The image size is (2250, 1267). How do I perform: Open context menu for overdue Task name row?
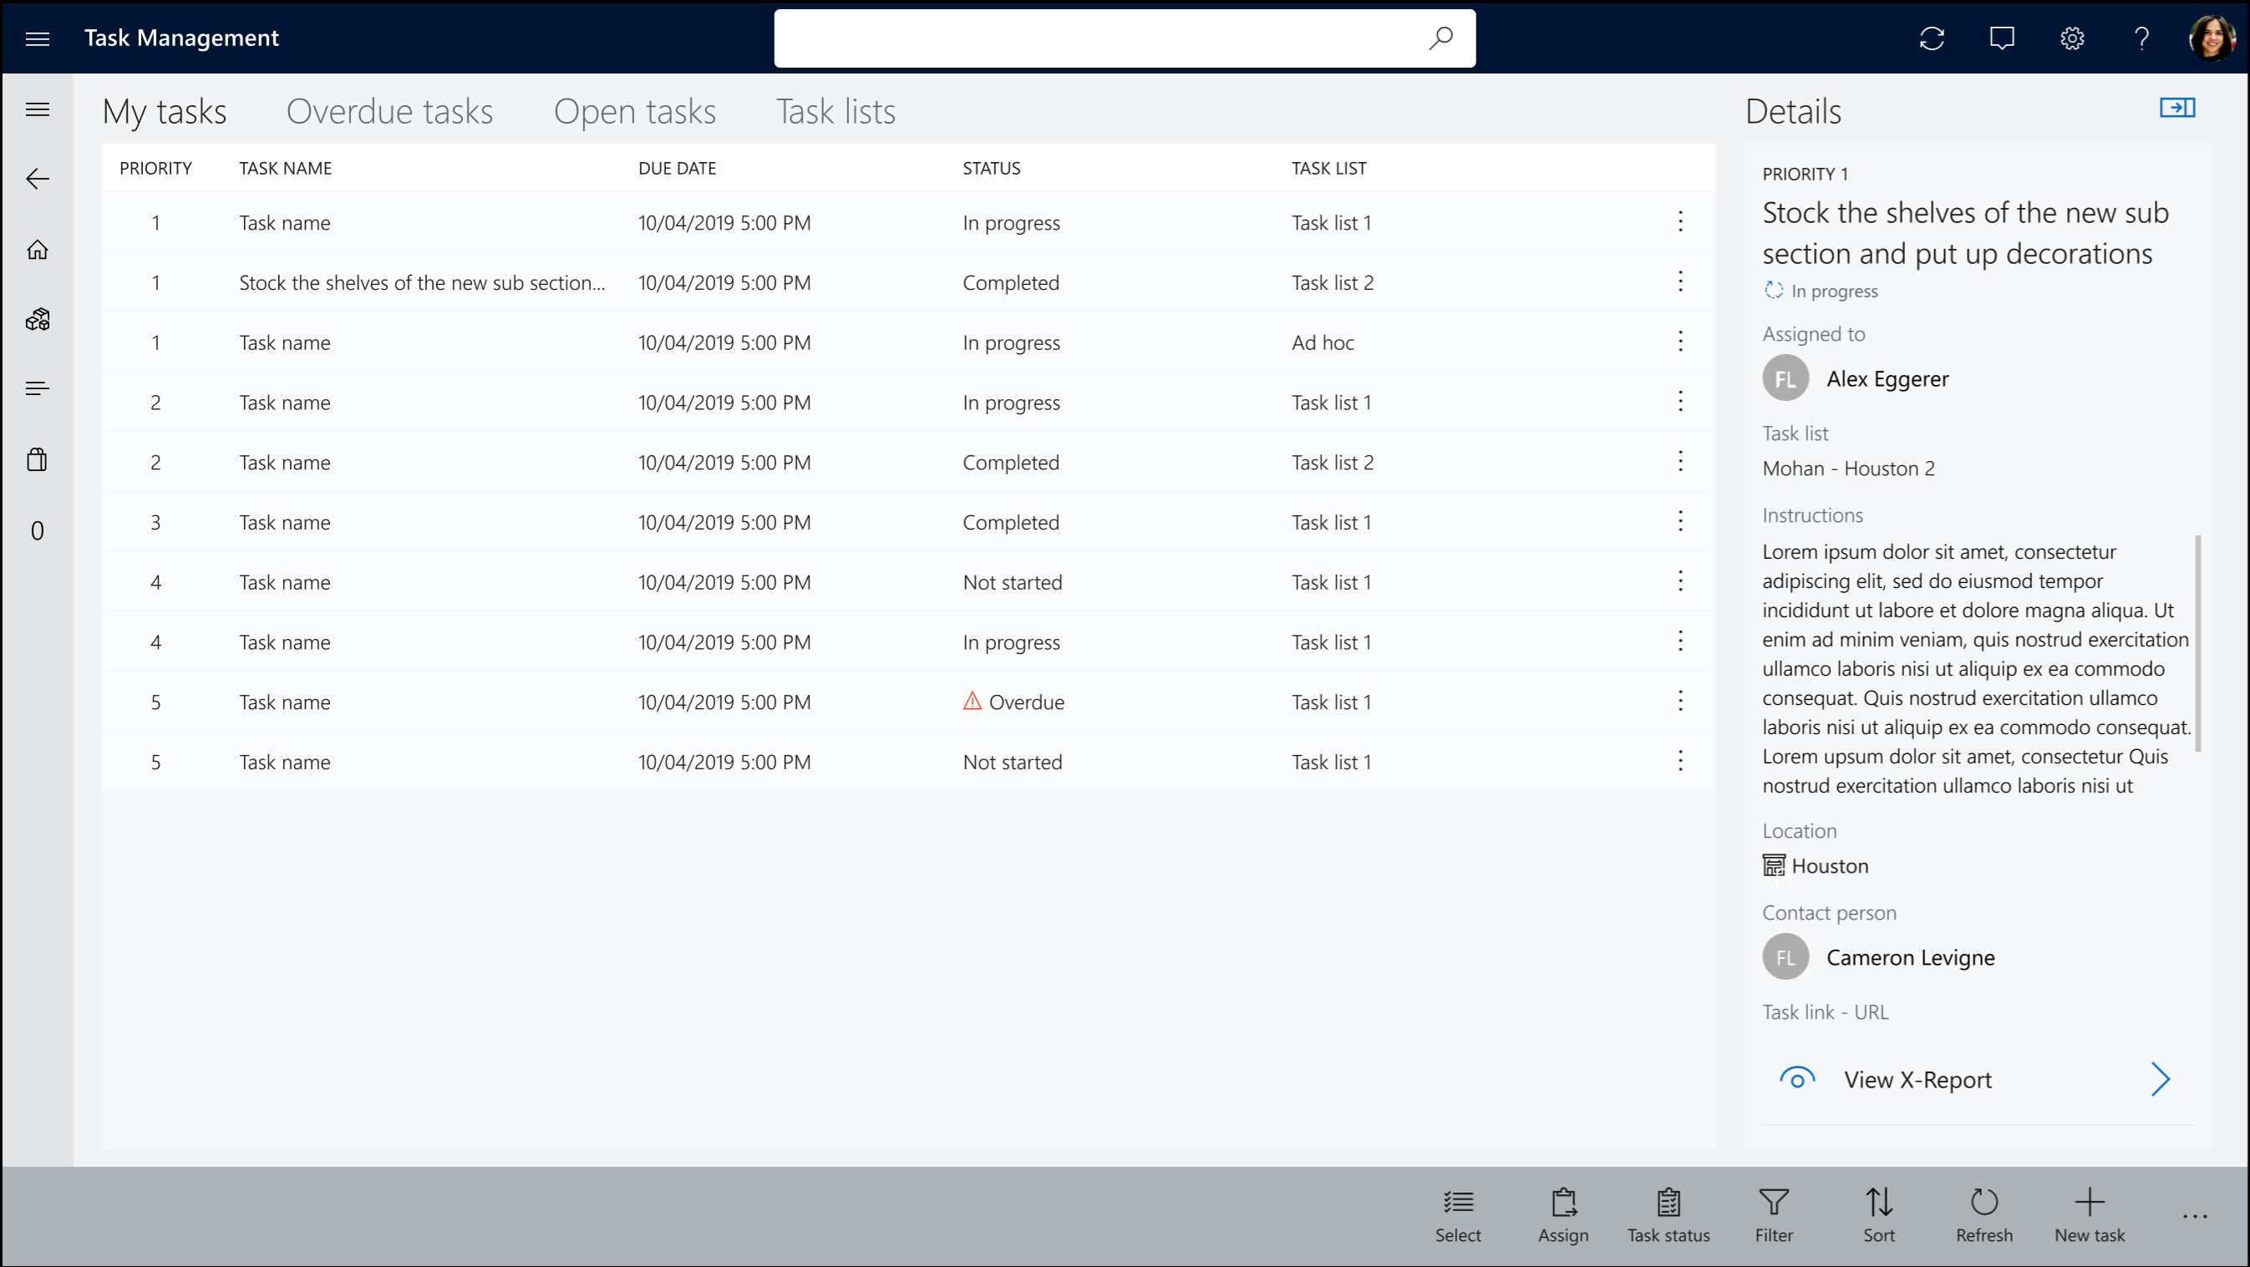(1680, 700)
